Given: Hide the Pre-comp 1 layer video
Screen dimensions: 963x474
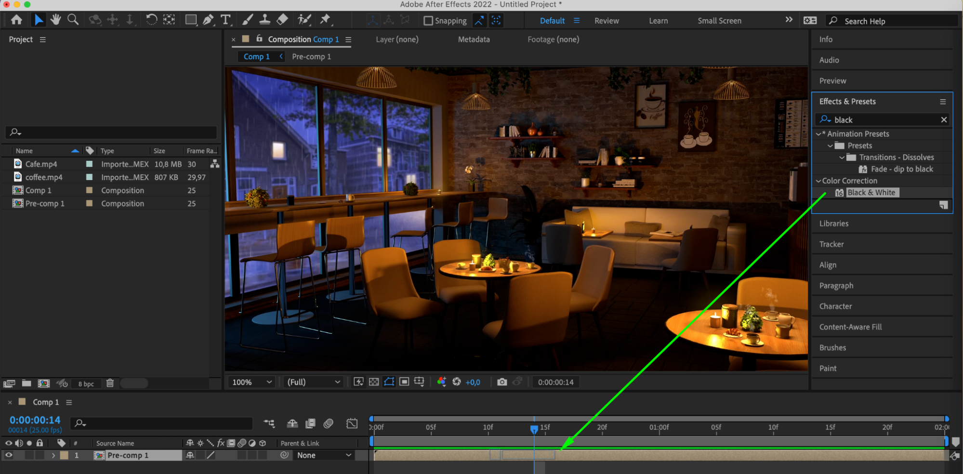Looking at the screenshot, I should [x=9, y=455].
